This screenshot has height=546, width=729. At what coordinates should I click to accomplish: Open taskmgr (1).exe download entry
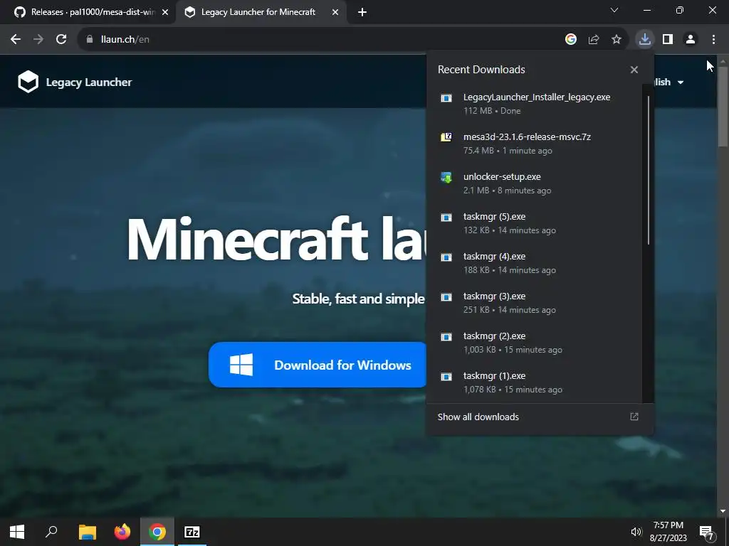pos(535,383)
